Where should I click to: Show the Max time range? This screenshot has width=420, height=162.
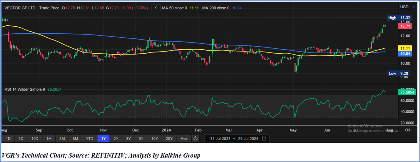pos(184,138)
